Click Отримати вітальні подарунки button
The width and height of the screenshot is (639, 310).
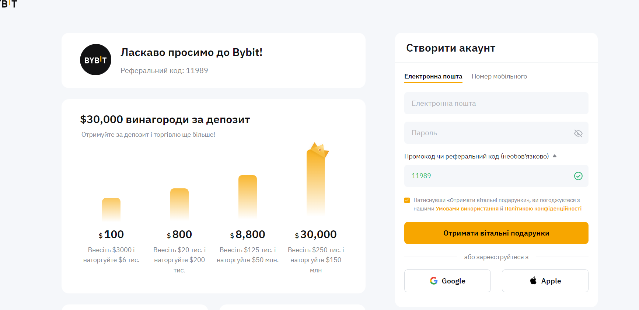click(496, 233)
